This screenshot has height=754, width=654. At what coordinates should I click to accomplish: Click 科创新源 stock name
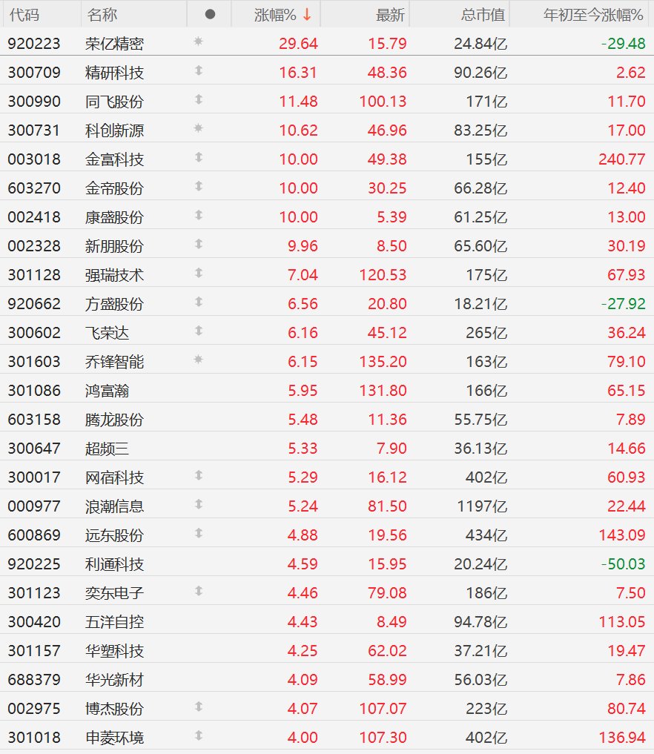click(x=114, y=130)
